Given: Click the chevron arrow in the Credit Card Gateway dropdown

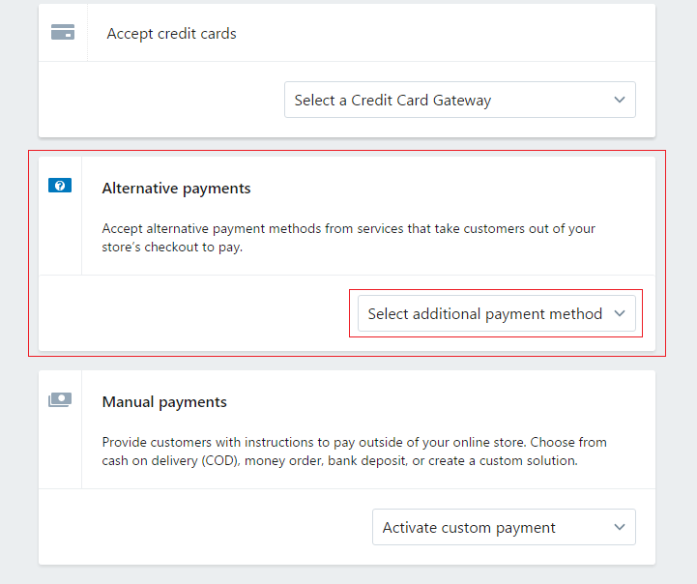Looking at the screenshot, I should click(x=620, y=101).
